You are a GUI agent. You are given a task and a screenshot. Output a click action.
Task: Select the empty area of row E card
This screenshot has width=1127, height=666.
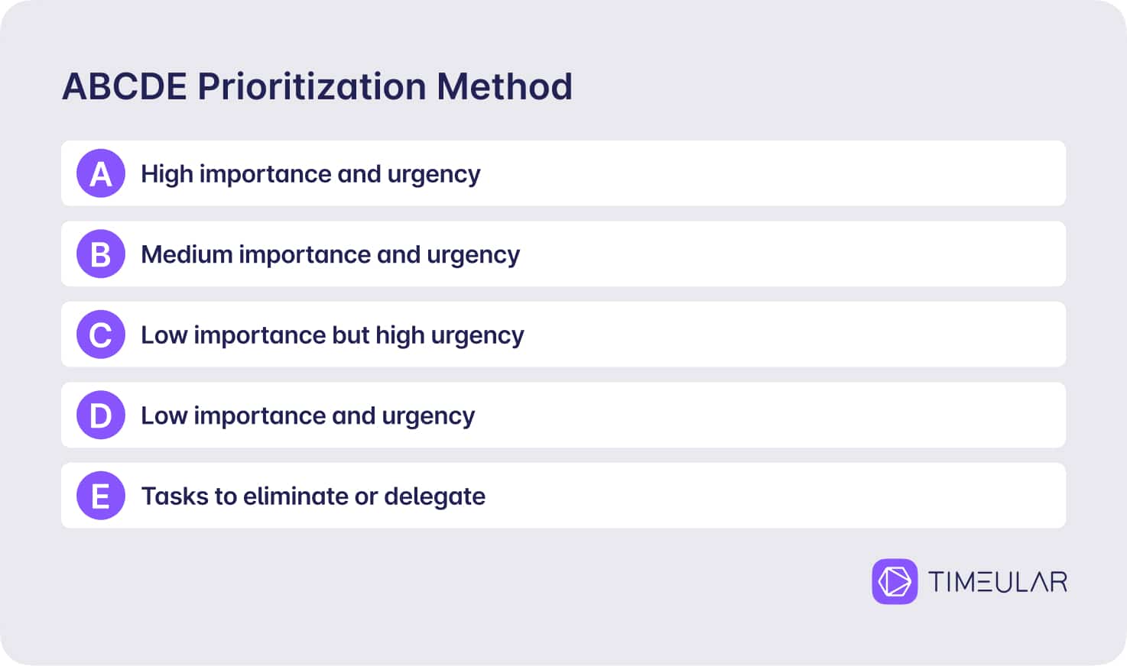[x=776, y=496]
